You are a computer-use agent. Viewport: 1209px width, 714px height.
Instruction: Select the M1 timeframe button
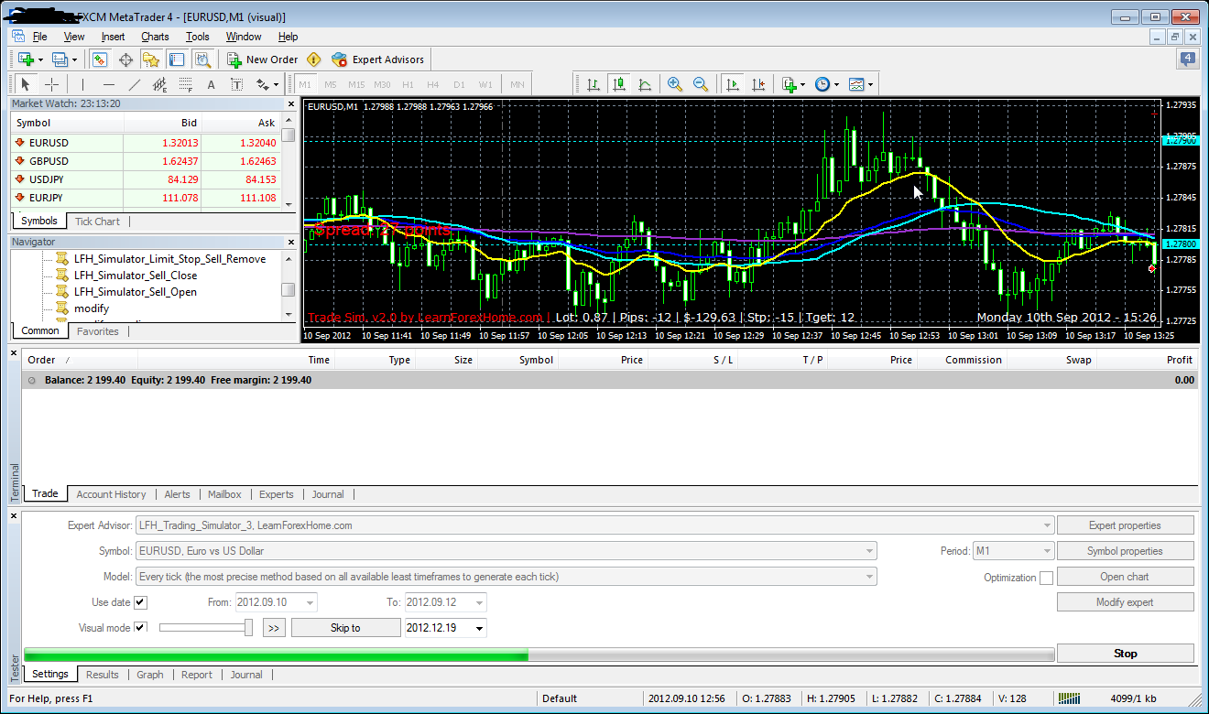305,84
